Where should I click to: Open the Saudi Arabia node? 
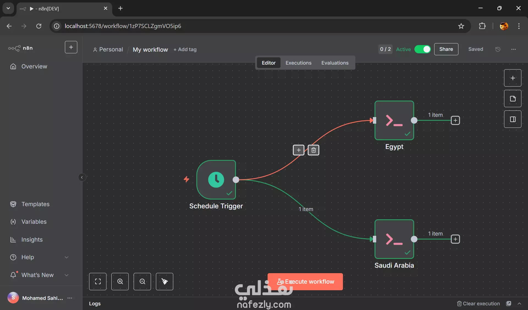point(394,239)
